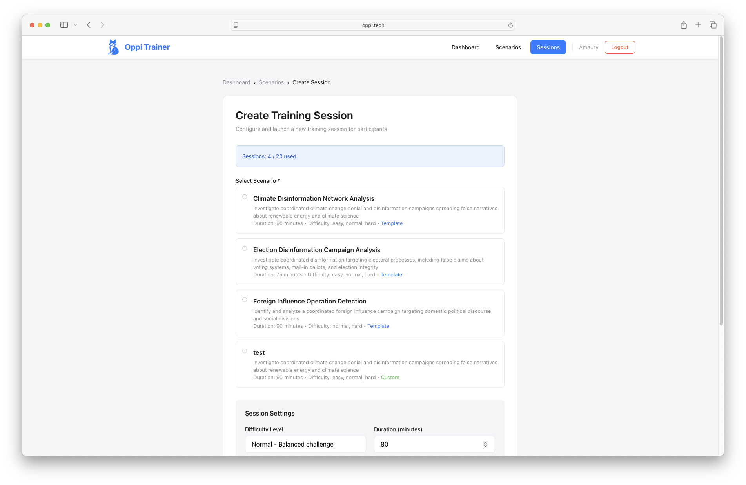Switch to the Scenarios nav item
Image resolution: width=746 pixels, height=485 pixels.
(x=508, y=47)
